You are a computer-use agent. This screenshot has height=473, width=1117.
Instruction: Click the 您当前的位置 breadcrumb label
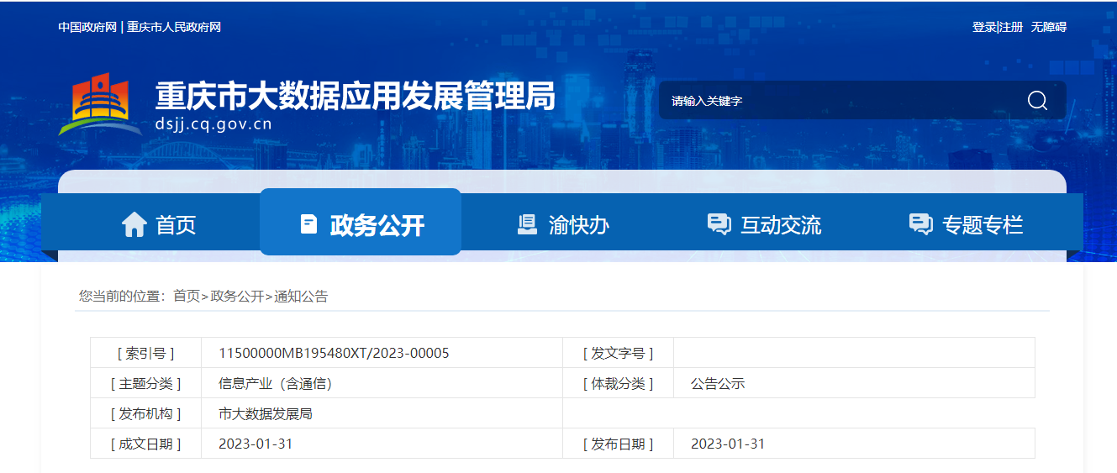pos(122,296)
